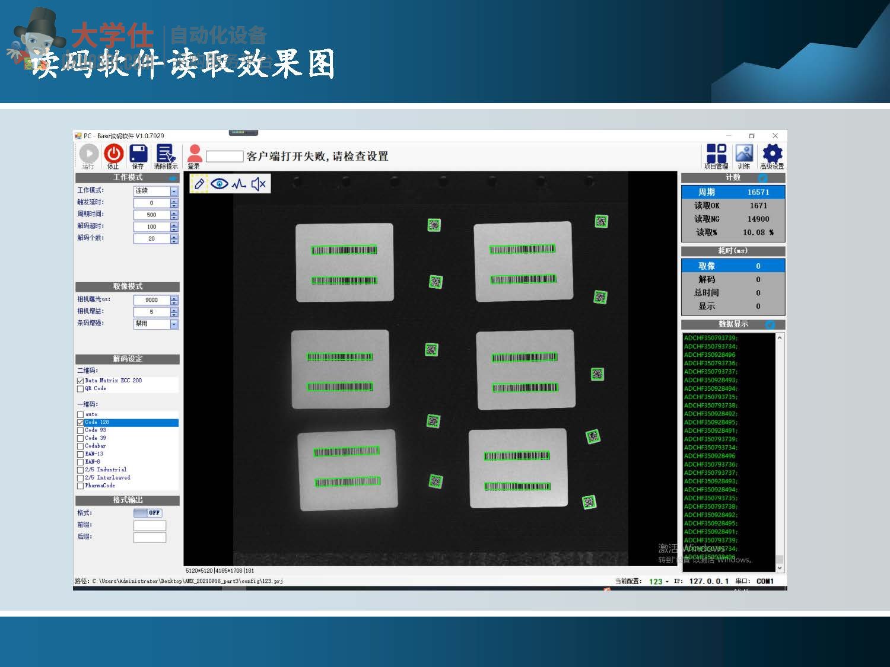Enable 2/5 Interleaved checkbox
This screenshot has height=667, width=890.
80,478
